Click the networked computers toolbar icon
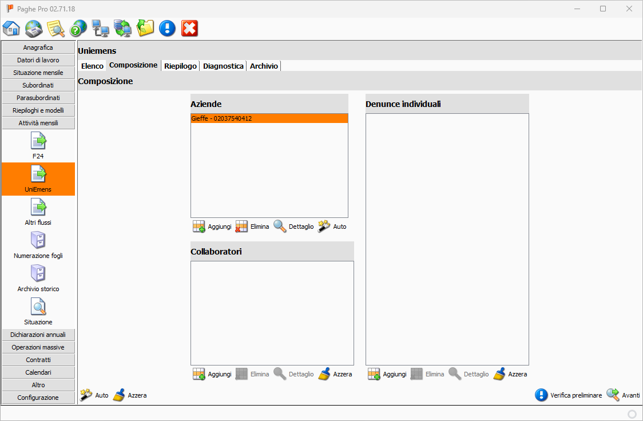 click(x=101, y=28)
